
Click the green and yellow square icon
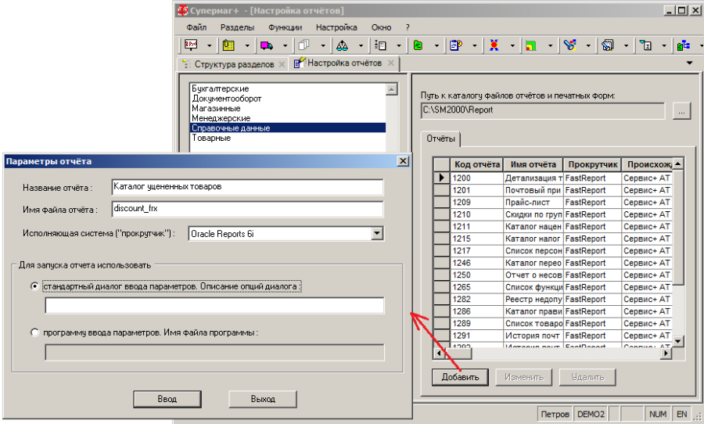531,45
